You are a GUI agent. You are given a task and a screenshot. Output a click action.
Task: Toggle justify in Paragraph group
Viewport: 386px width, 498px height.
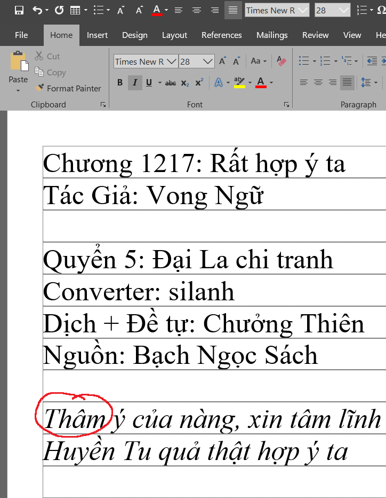(347, 83)
